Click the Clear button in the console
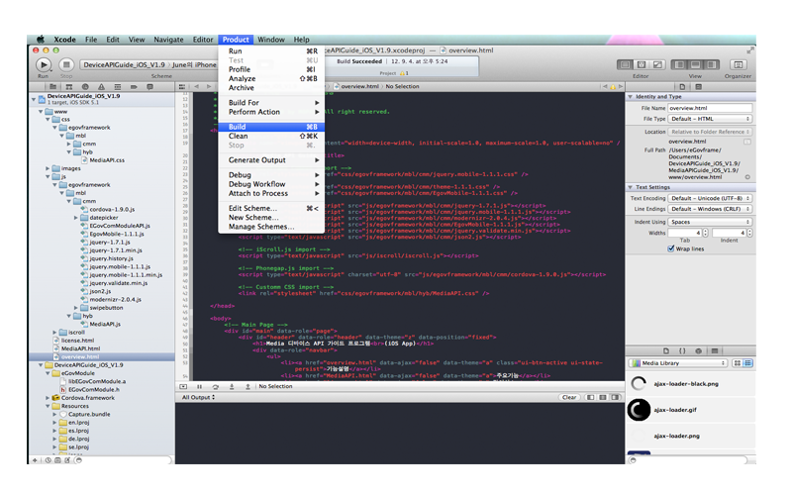This screenshot has height=495, width=792. tap(568, 397)
